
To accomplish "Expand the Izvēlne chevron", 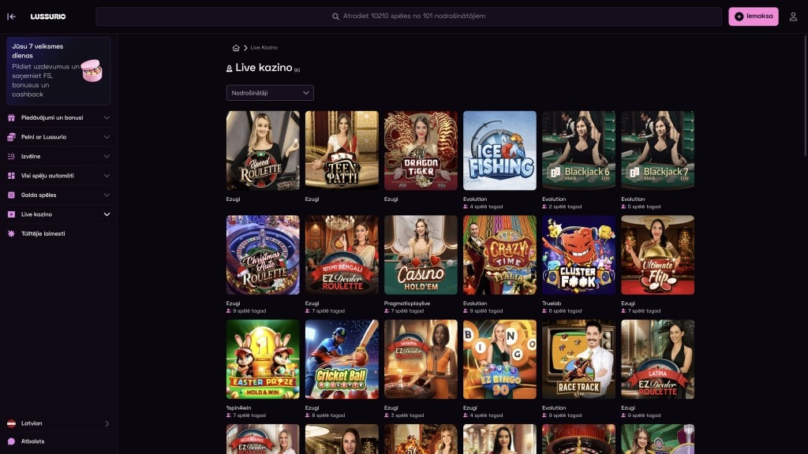I will tap(107, 157).
